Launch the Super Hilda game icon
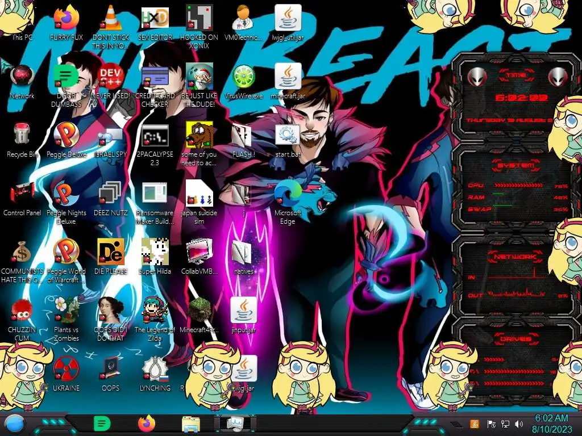The width and height of the screenshot is (582, 436). coord(155,257)
